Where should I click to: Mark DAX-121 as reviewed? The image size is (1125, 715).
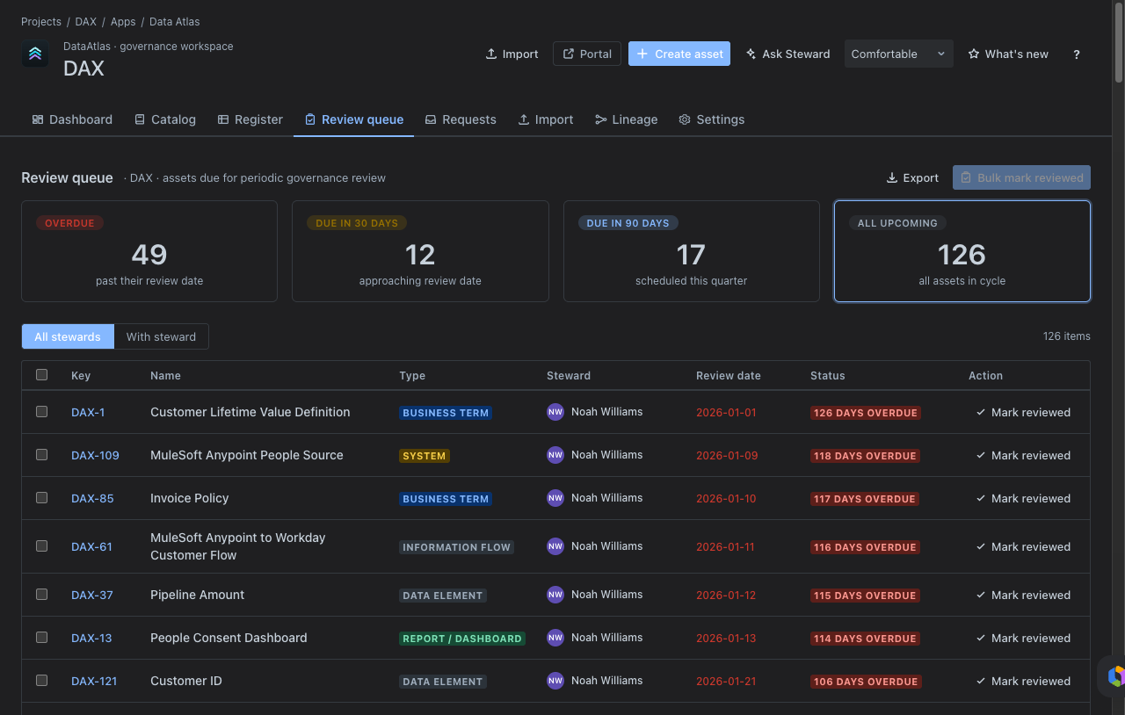1023,681
